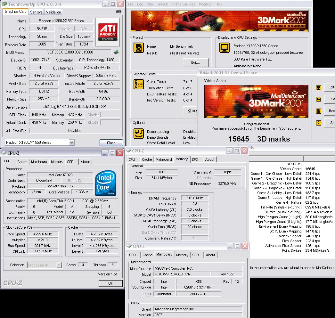Open the Run menu in 3DMark2001
This screenshot has height=318, width=335.
[150, 4]
